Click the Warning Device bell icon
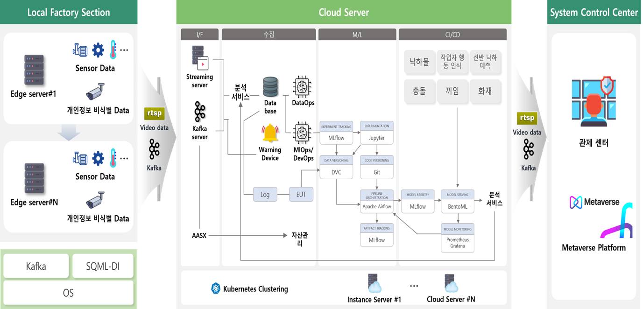The image size is (643, 309). (x=270, y=134)
